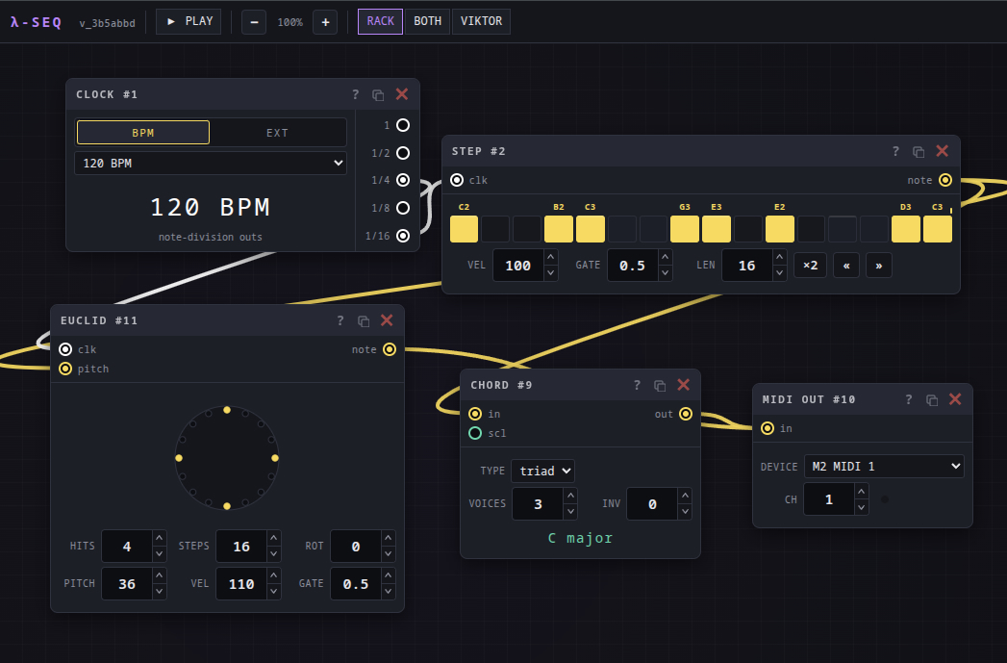Click the Clock 1/8 output port
Screen dimensions: 1007x663
click(403, 208)
